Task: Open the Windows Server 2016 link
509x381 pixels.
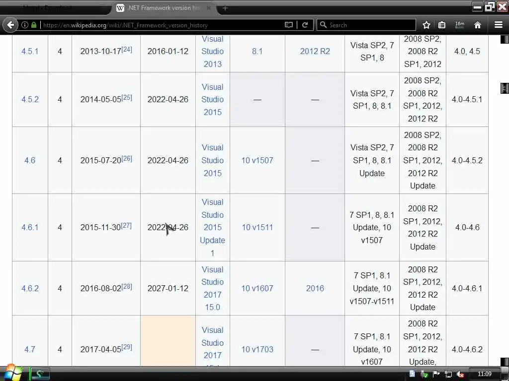Action: (x=315, y=288)
